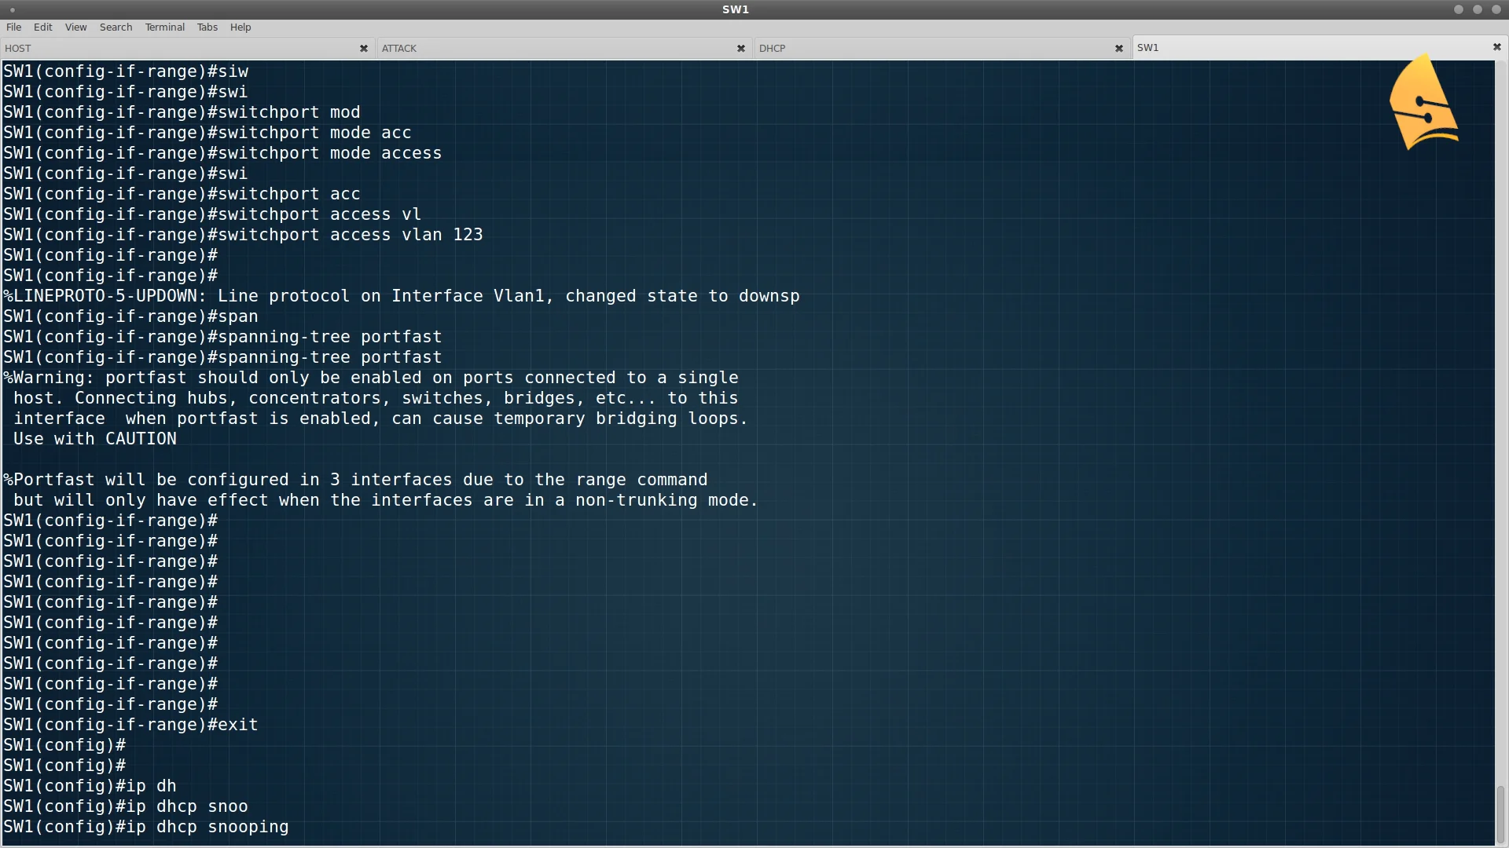Open the Search menu
Viewport: 1509px width, 848px height.
tap(116, 27)
